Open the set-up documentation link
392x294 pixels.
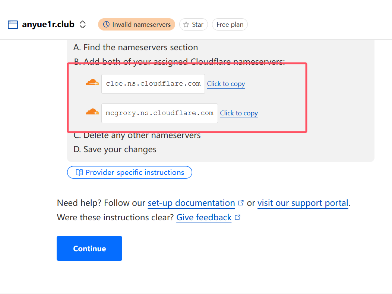pos(191,203)
